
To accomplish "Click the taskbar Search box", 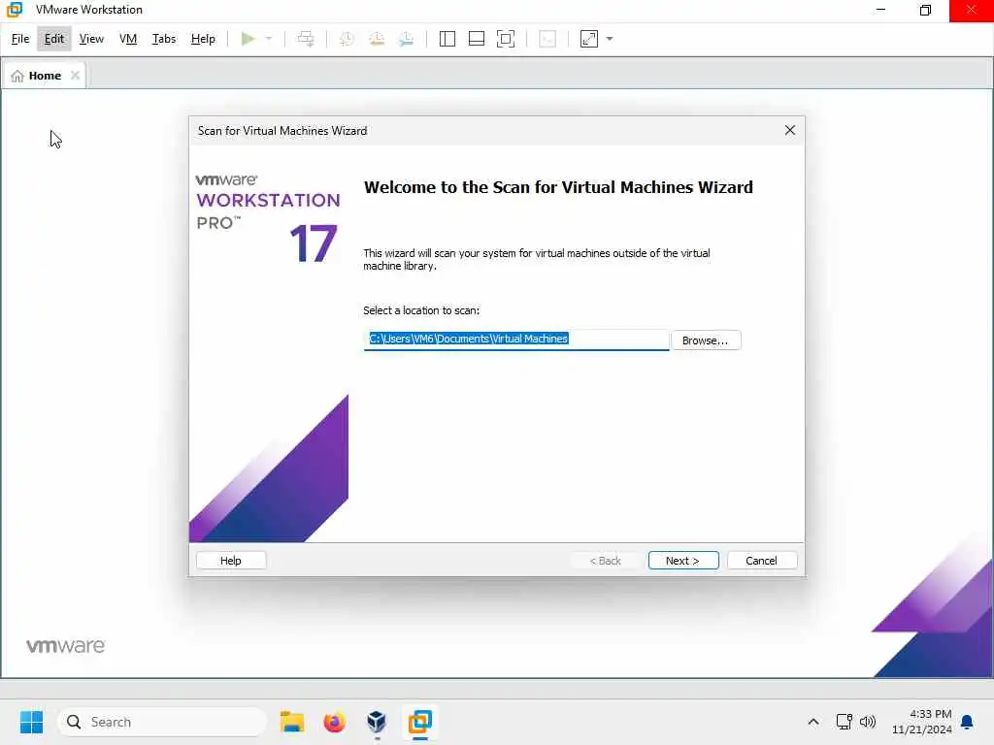I will coord(162,722).
